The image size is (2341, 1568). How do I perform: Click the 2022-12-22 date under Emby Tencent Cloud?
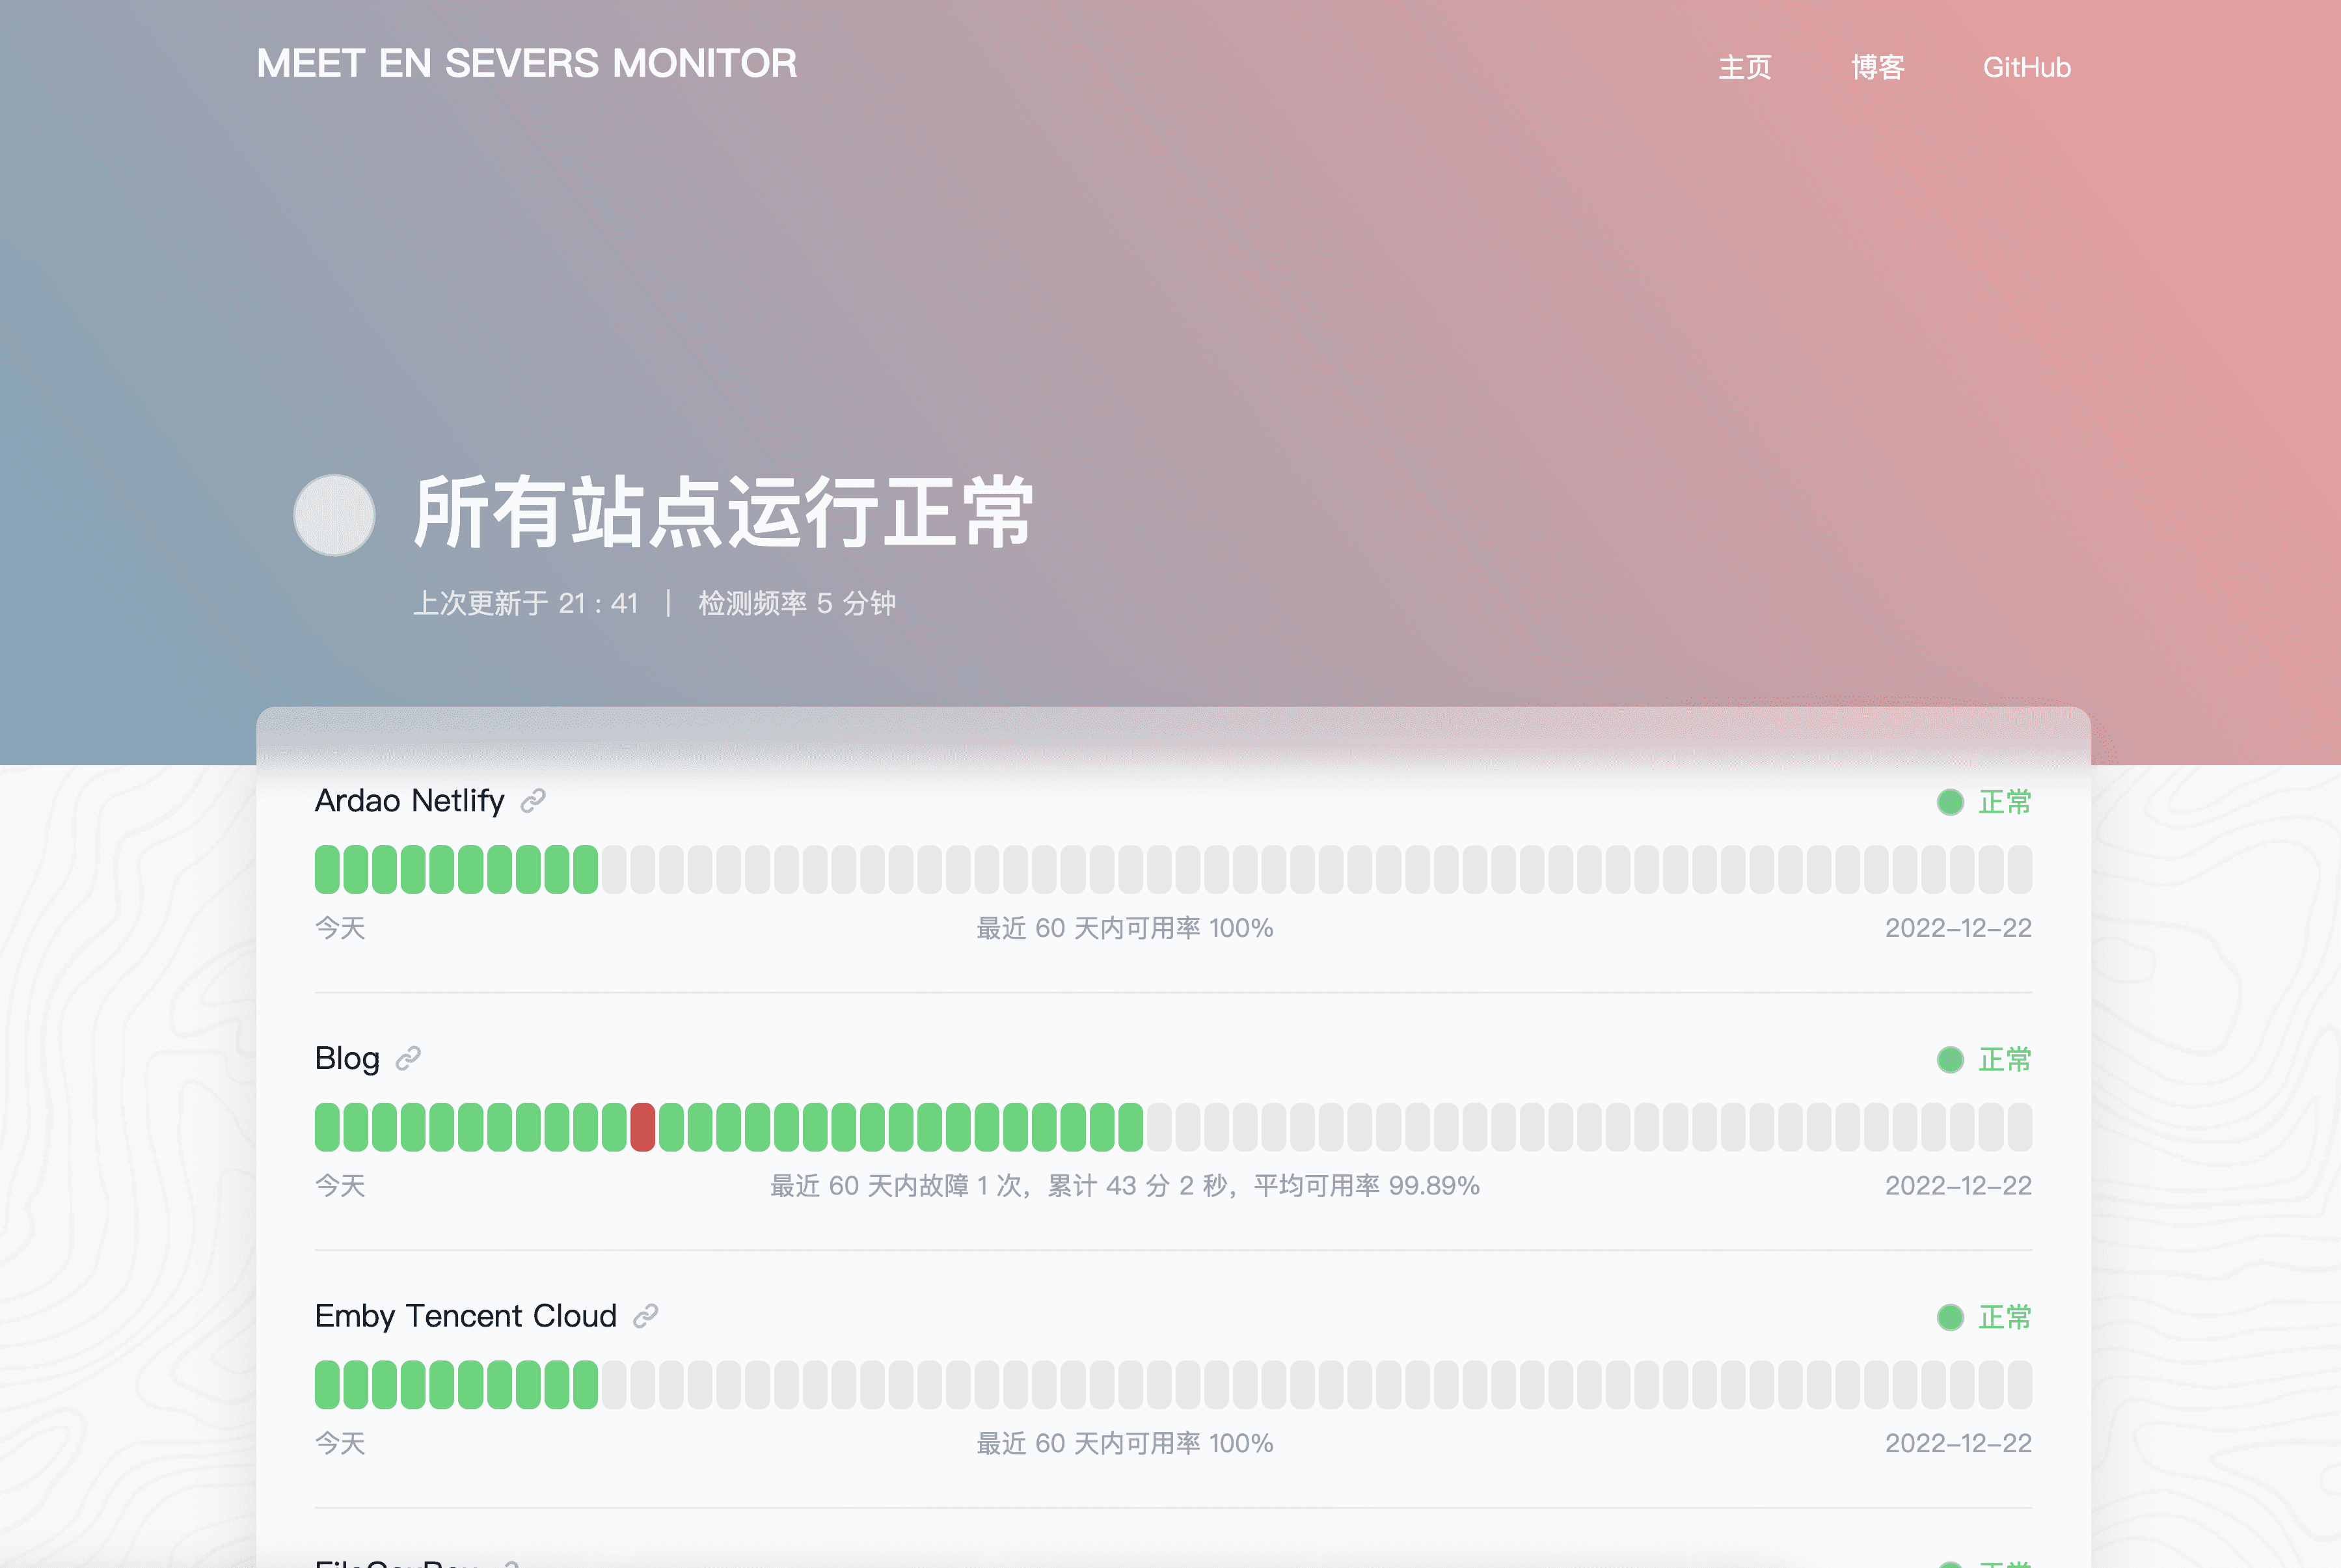(x=1958, y=1443)
